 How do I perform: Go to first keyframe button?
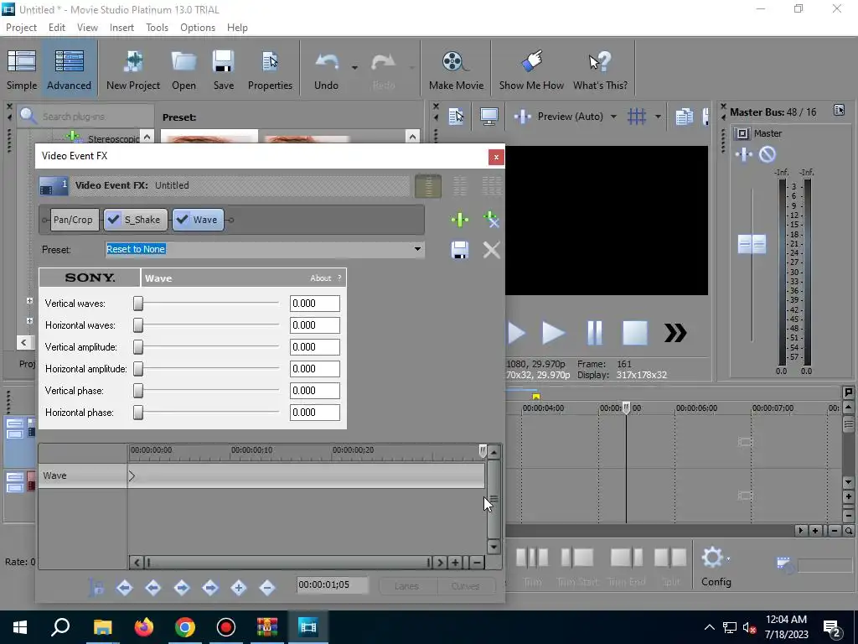pos(124,588)
